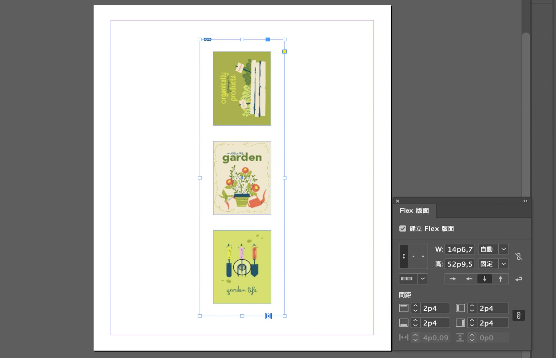Set flex direction to left-to-right arrow

point(453,279)
